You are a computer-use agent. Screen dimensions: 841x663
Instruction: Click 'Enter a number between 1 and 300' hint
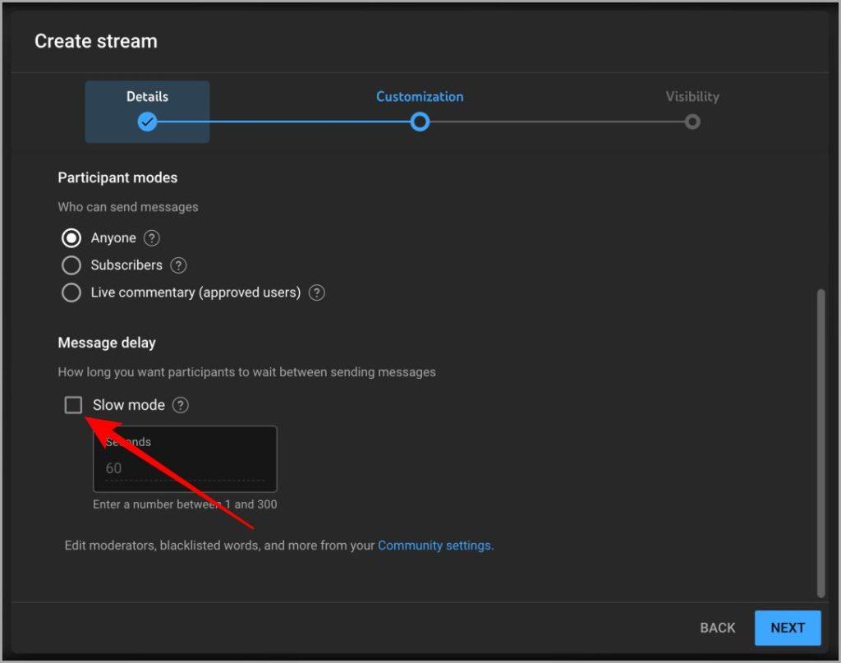tap(185, 504)
